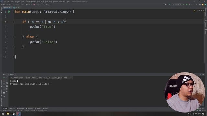Click 'Process finished with exit code 0' text
The height and width of the screenshot is (116, 207).
[30, 84]
